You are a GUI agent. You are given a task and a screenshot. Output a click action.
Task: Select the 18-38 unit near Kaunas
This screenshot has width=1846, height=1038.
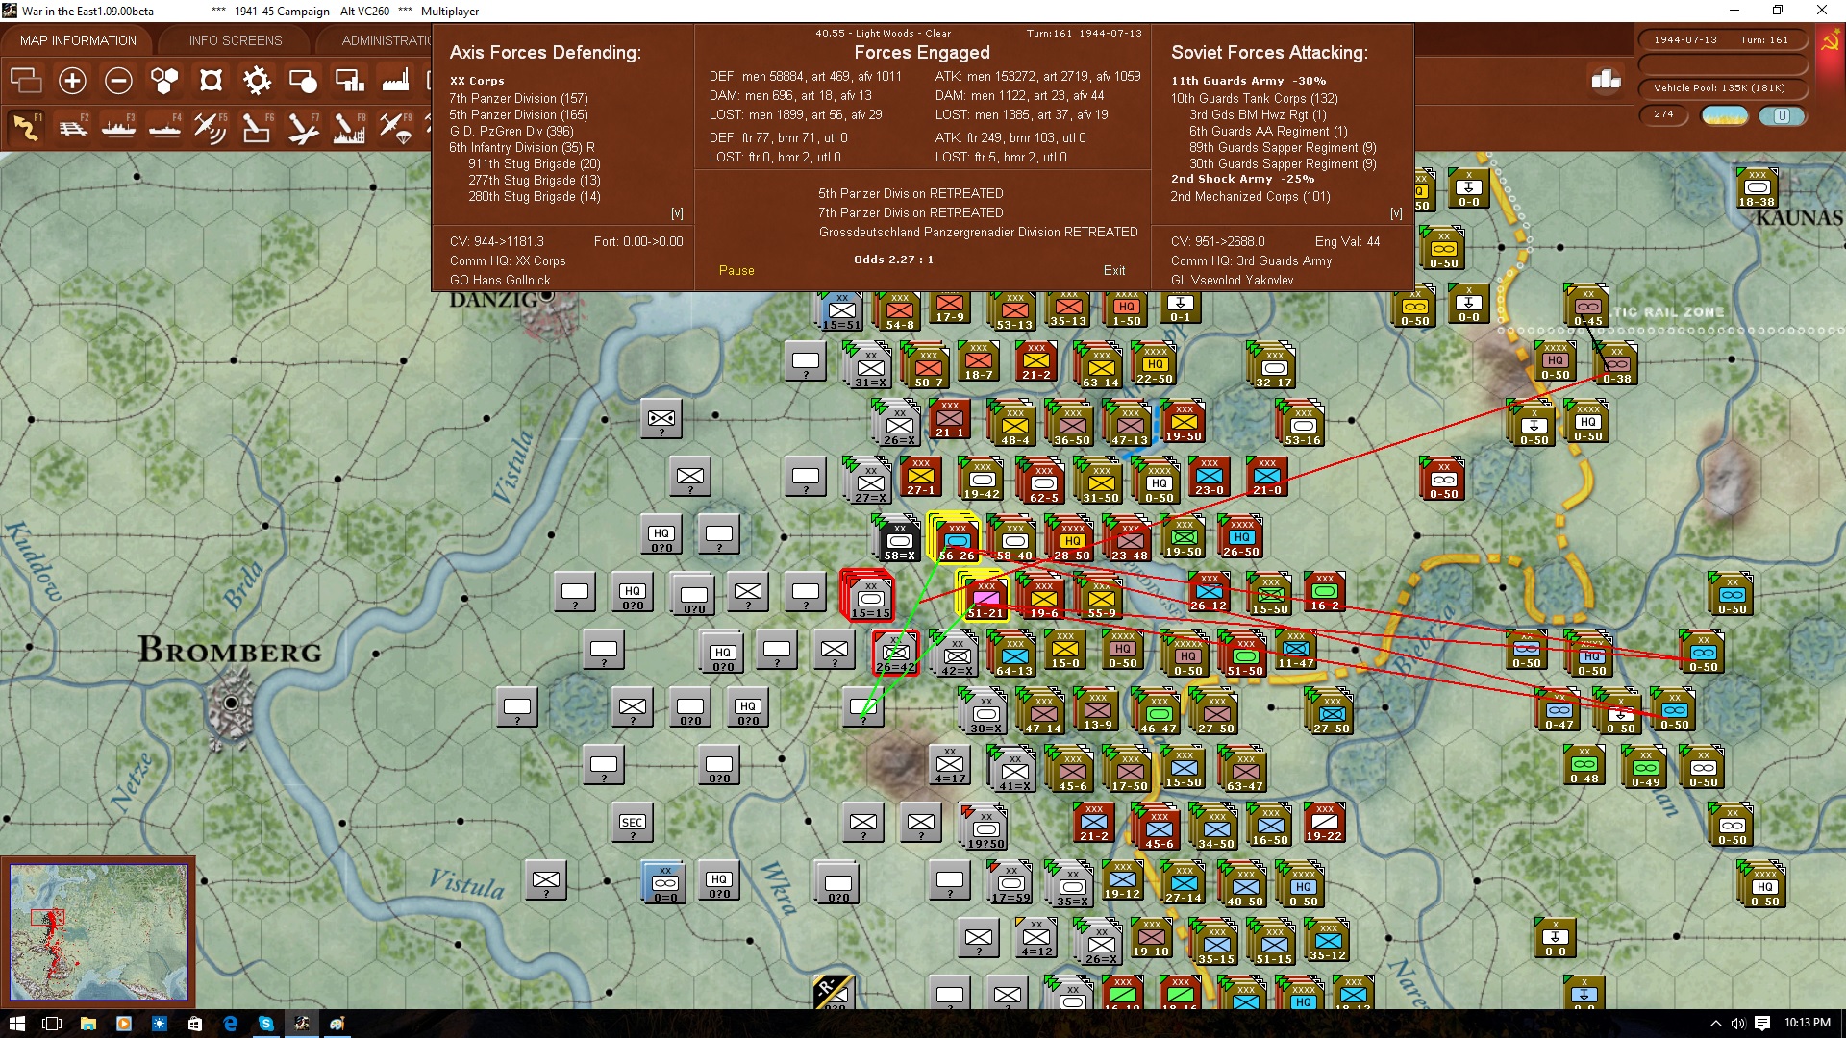1757,188
